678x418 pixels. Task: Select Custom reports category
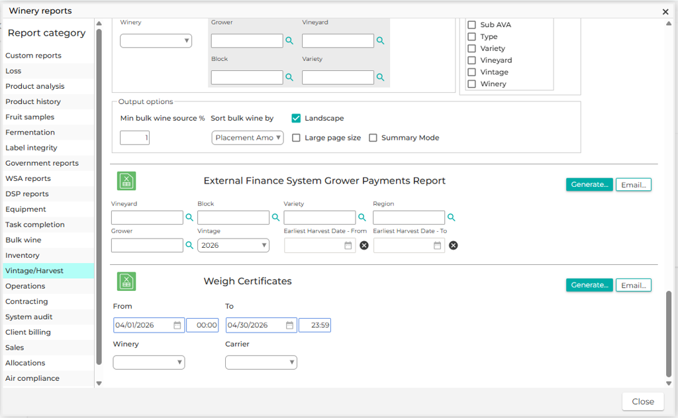click(x=47, y=56)
